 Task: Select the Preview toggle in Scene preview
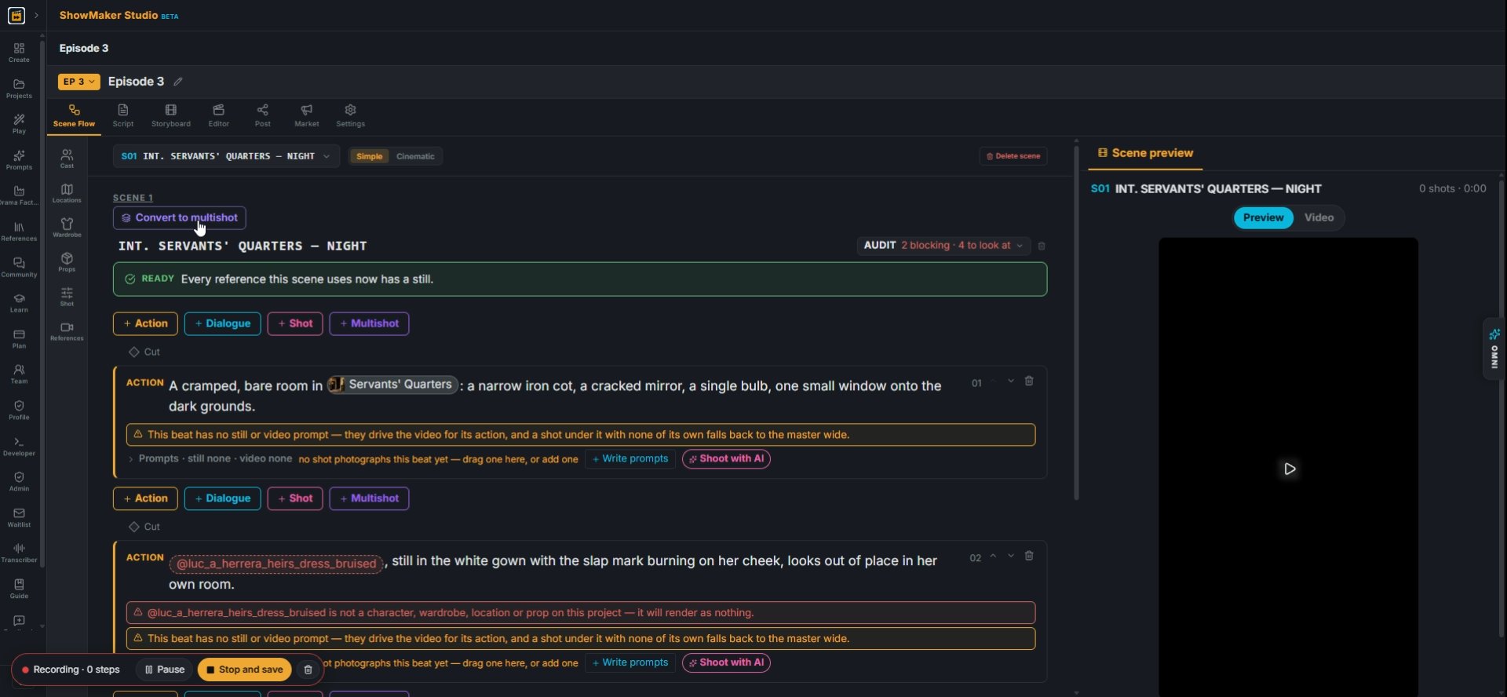click(x=1263, y=217)
